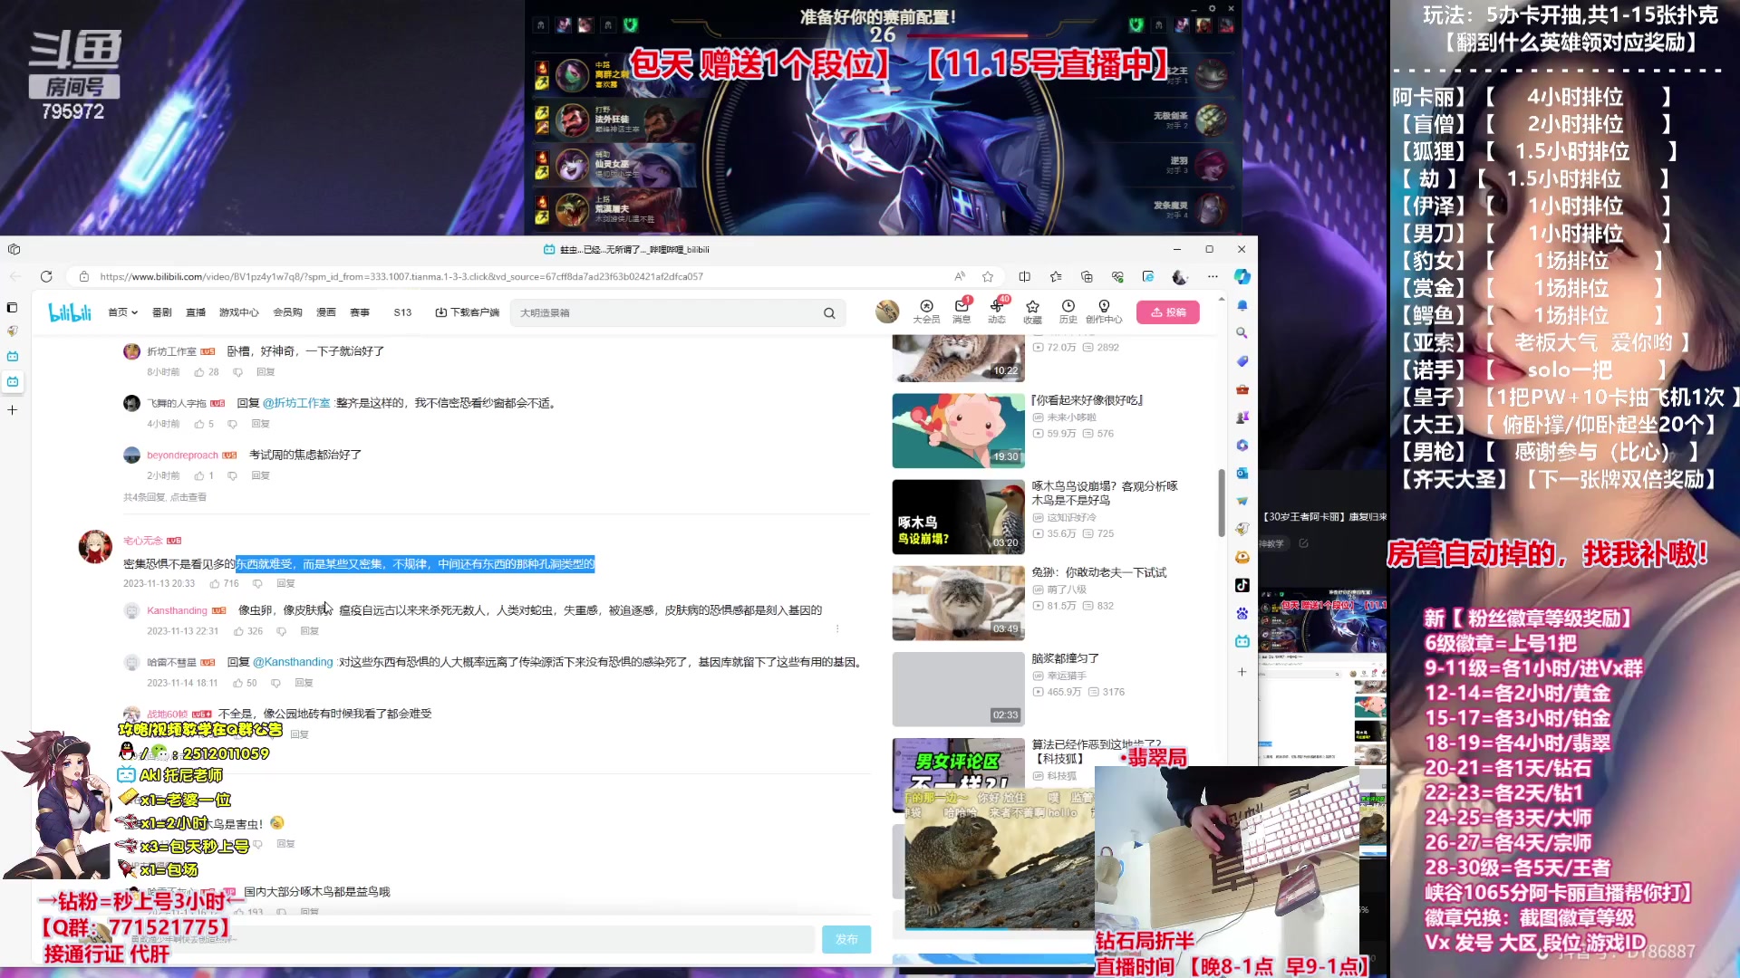Open Douyin from the Edge sidebar
1740x978 pixels.
(1242, 584)
